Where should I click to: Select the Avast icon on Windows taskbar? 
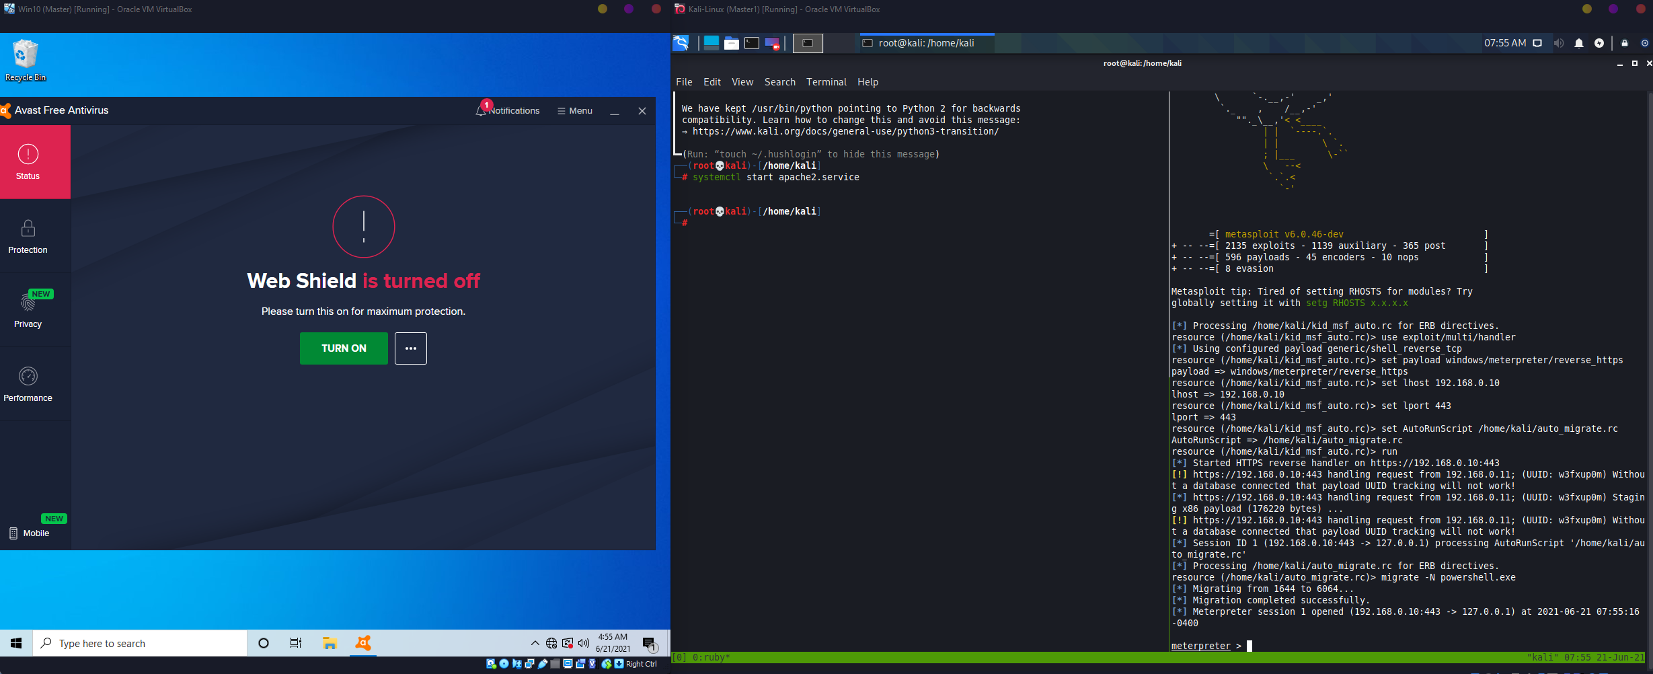coord(363,643)
